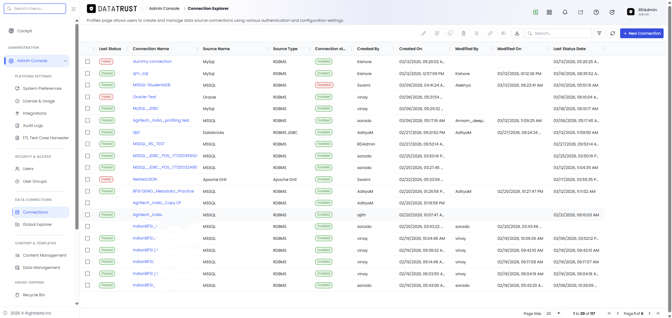This screenshot has width=672, height=318.
Task: Click the pencil edit icon in the toolbar
Action: click(423, 33)
